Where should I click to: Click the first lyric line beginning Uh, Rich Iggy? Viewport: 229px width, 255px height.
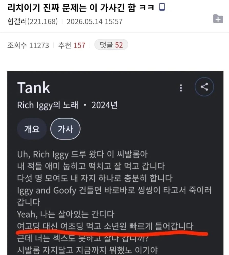click(x=82, y=154)
